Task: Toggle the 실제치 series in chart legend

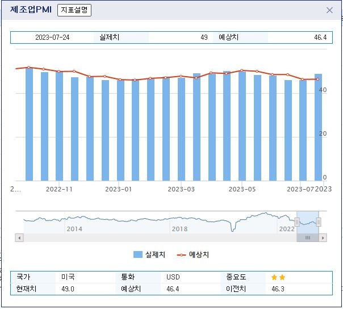Action: [149, 254]
